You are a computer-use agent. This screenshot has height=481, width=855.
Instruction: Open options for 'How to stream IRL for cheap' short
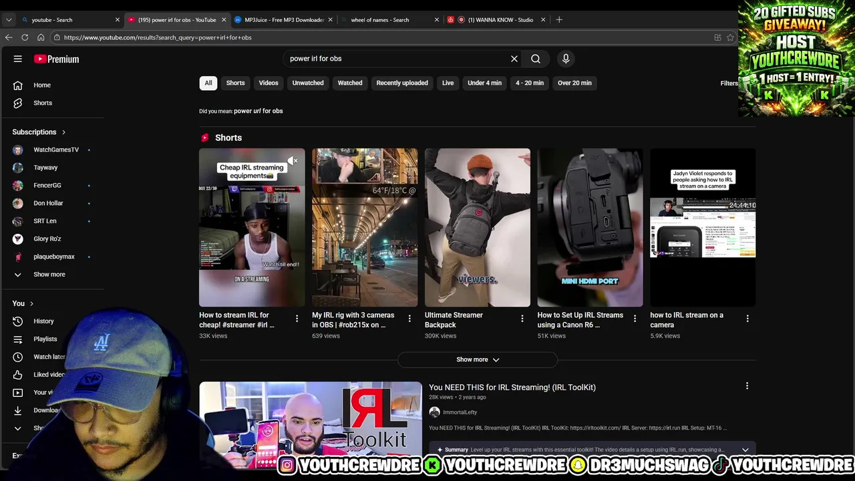tap(297, 319)
